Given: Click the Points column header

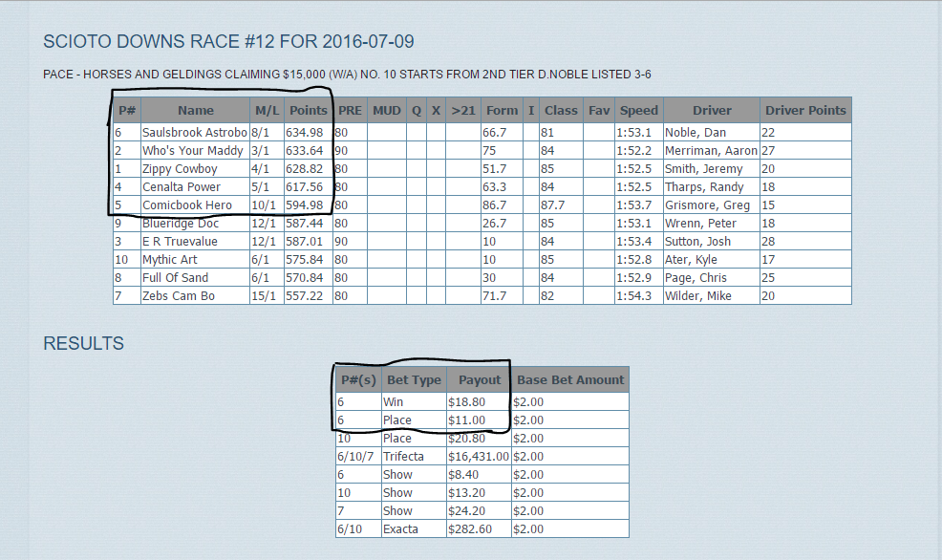Looking at the screenshot, I should coord(309,111).
